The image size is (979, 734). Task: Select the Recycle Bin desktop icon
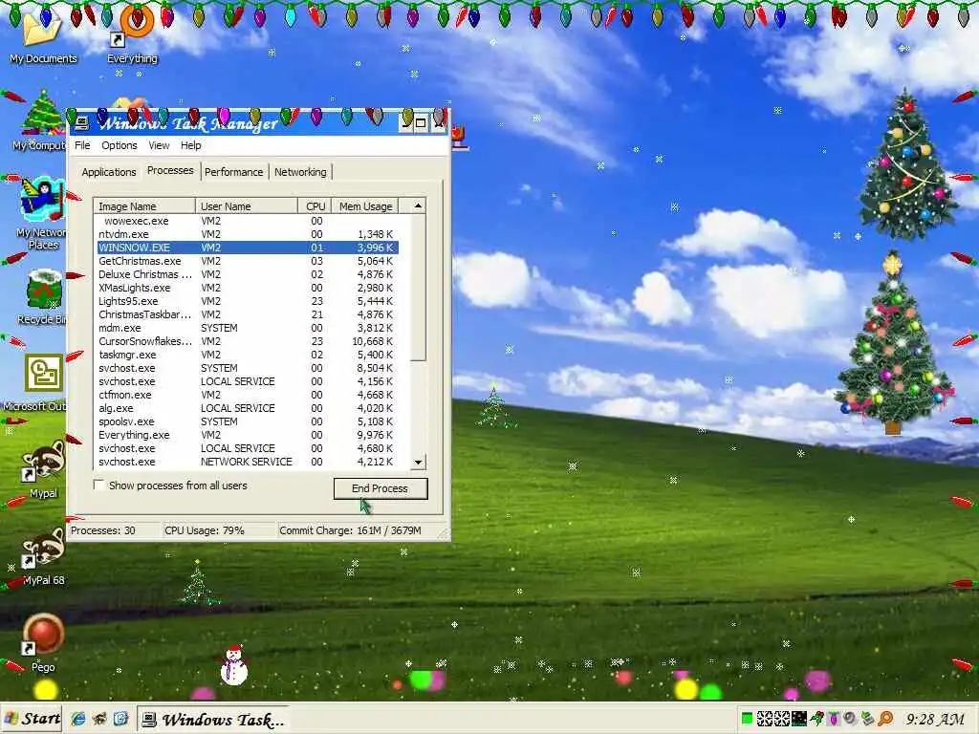[41, 298]
